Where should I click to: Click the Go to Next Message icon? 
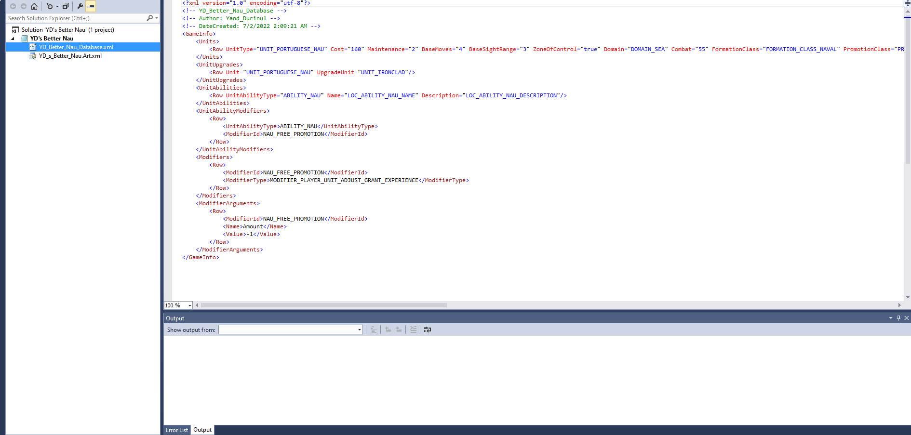point(399,330)
